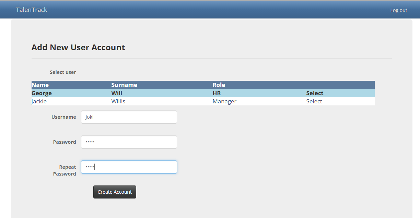
Task: Select the George Will HR user row
Action: point(314,93)
